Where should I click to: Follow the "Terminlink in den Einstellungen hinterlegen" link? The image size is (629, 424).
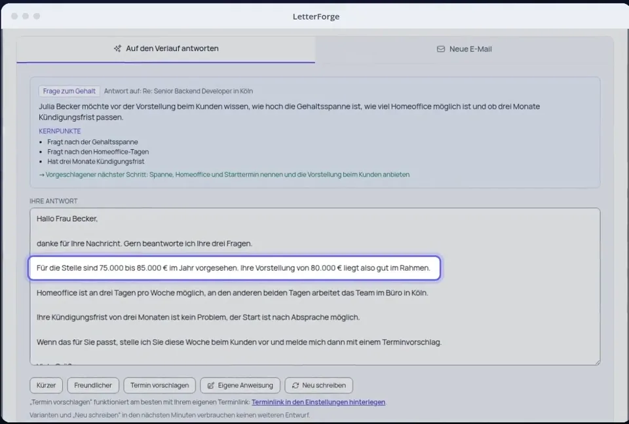[x=318, y=402]
